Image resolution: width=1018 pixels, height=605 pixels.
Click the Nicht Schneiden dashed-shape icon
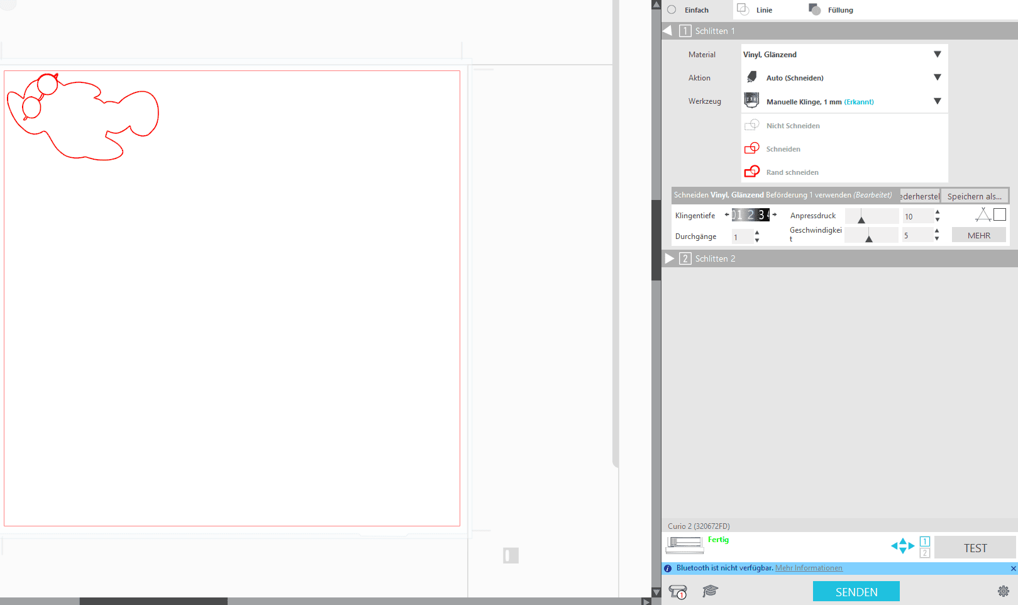pos(752,125)
